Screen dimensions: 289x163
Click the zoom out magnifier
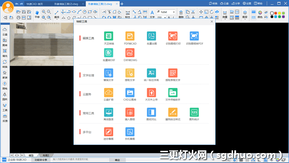pyautogui.click(x=49, y=12)
